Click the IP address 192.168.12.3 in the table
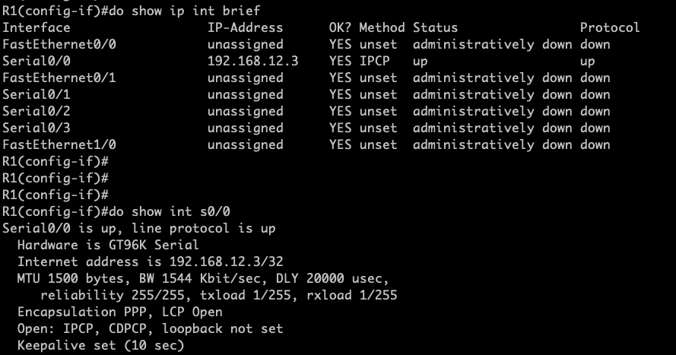 252,61
